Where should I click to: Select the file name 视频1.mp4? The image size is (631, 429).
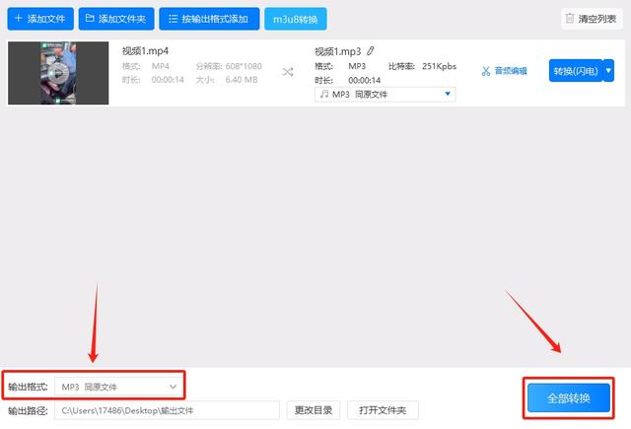coord(145,51)
